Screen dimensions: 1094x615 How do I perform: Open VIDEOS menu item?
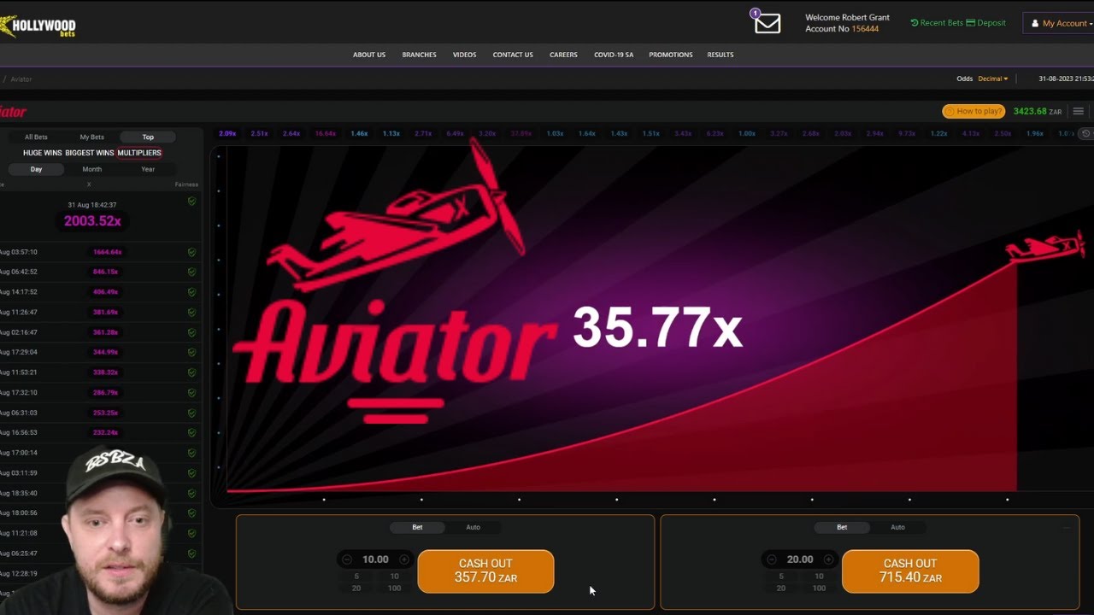pyautogui.click(x=464, y=55)
